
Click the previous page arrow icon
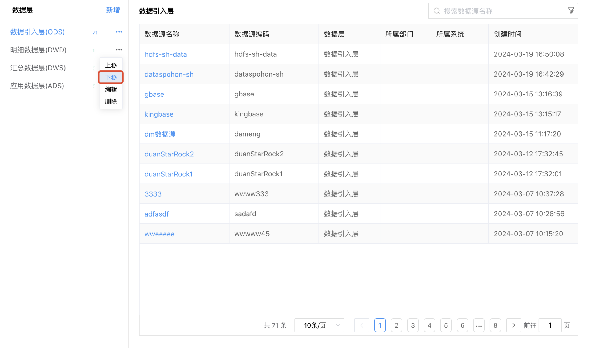tap(361, 325)
